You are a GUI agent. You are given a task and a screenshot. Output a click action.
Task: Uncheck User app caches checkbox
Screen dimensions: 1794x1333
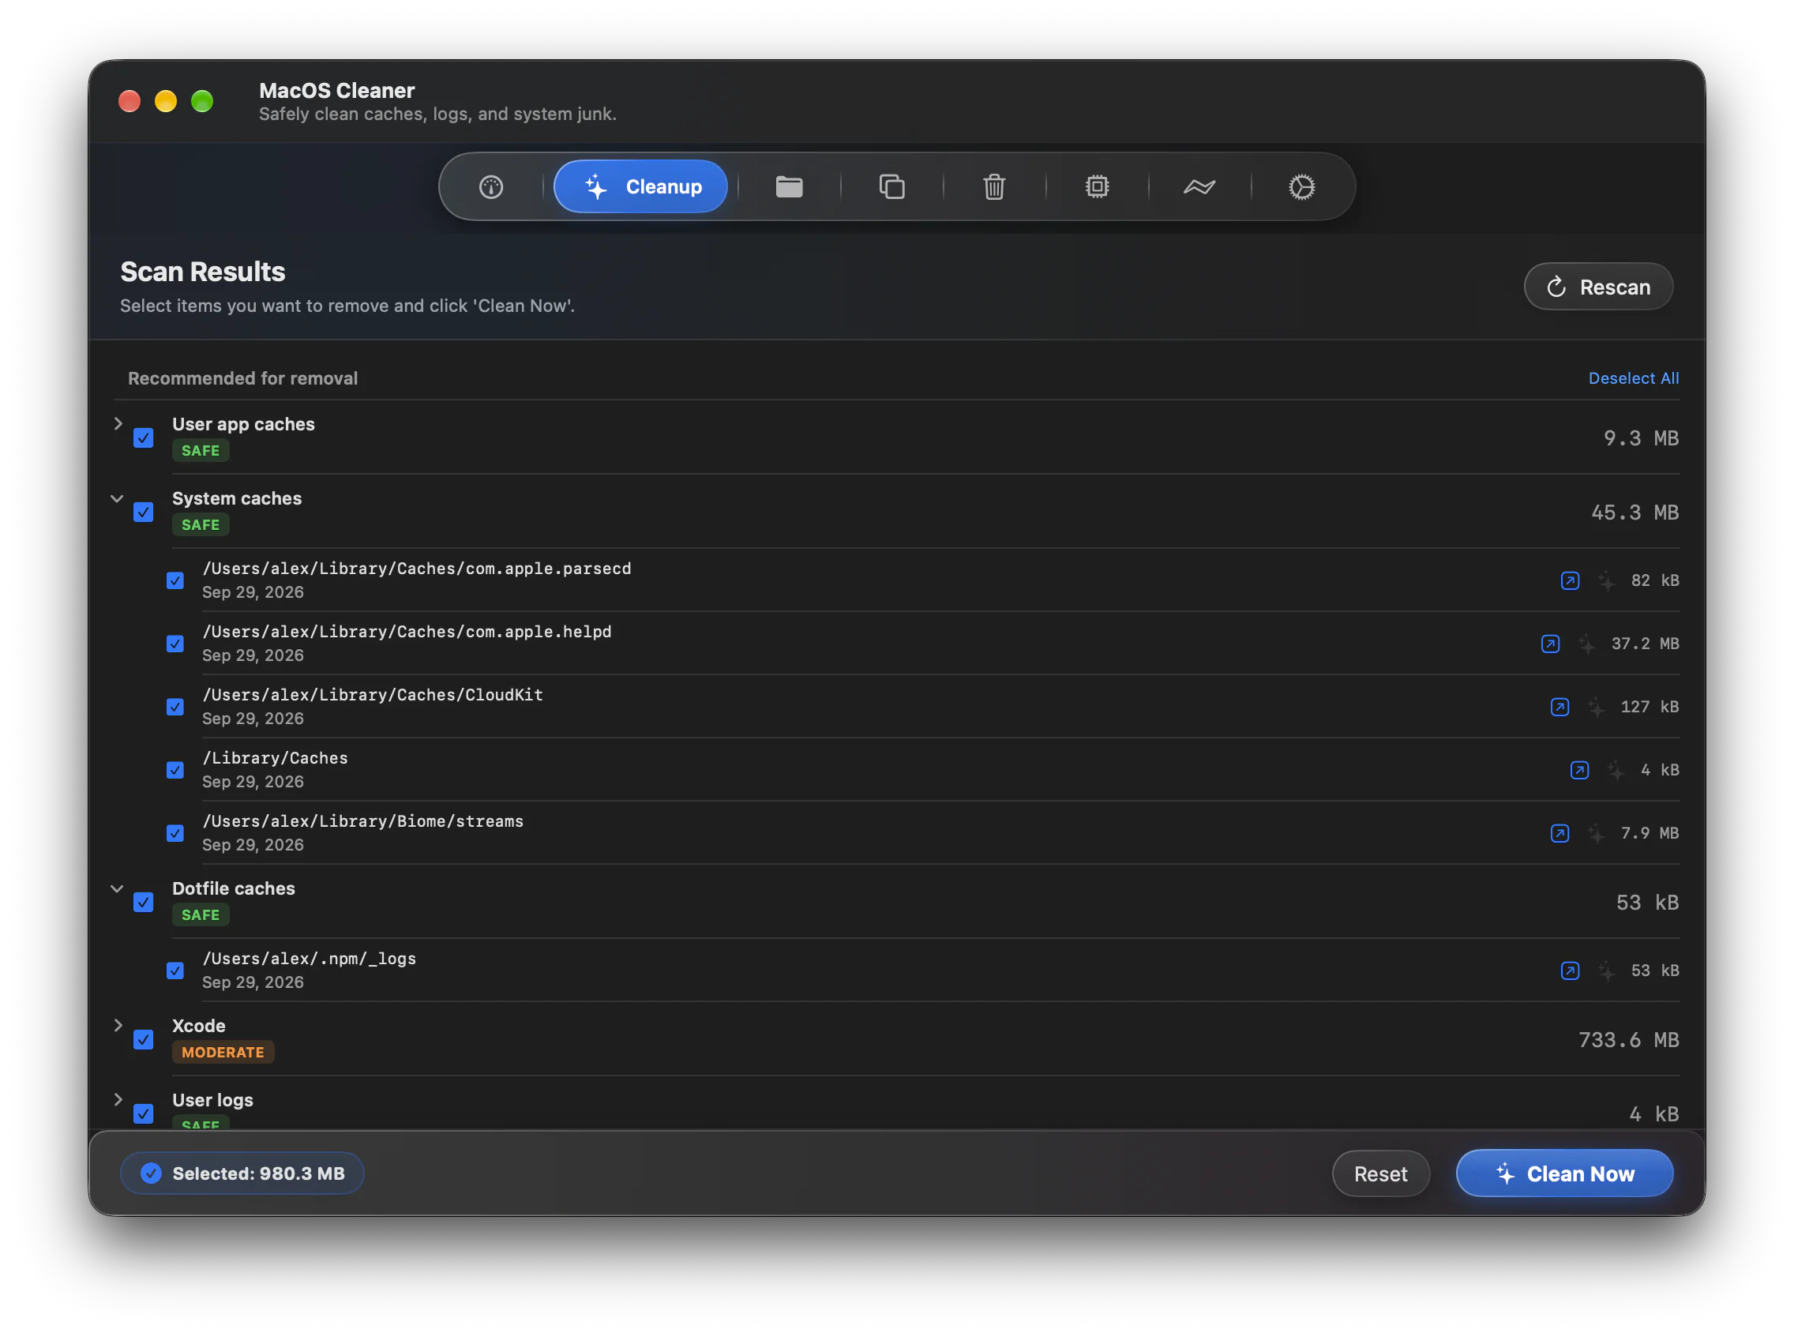(x=144, y=438)
